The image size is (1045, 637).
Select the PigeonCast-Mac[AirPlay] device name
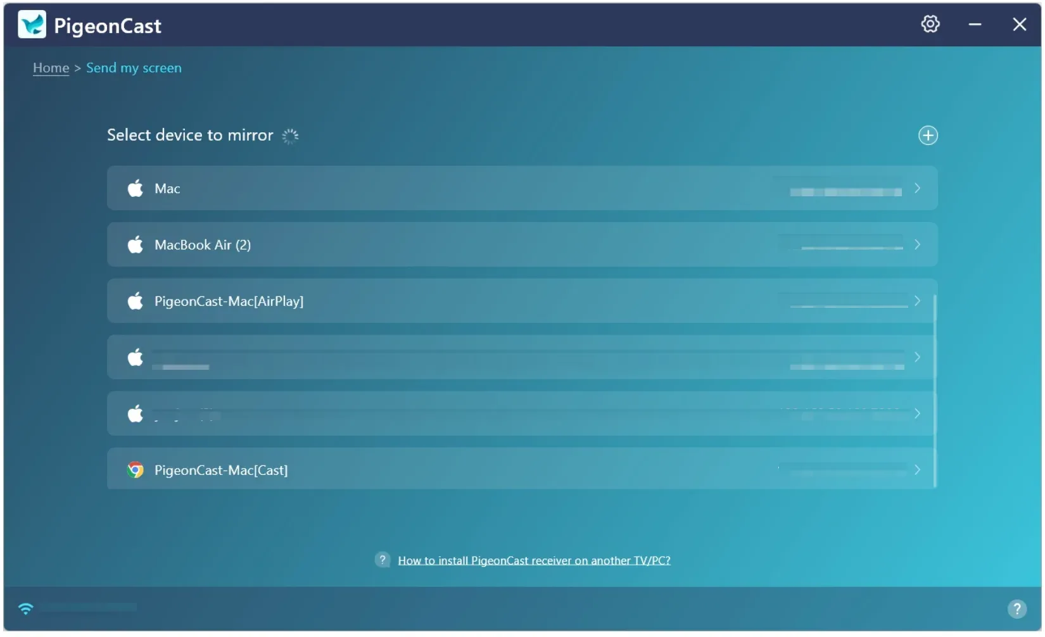pyautogui.click(x=229, y=301)
